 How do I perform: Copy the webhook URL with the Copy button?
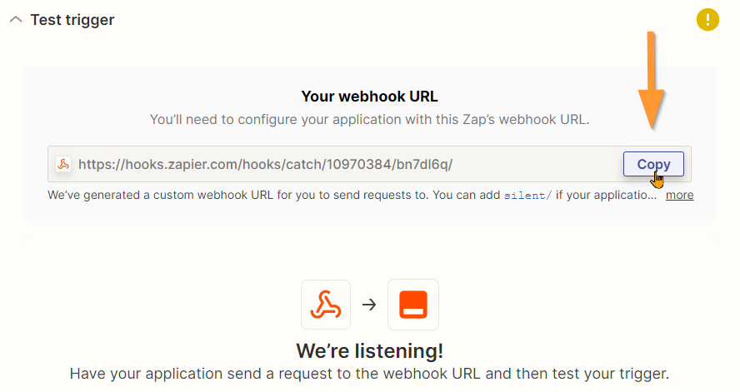[x=653, y=164]
